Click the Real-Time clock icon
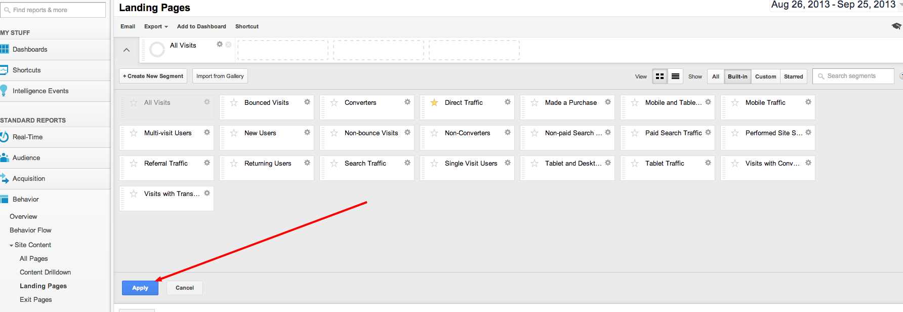903x312 pixels. pos(4,137)
